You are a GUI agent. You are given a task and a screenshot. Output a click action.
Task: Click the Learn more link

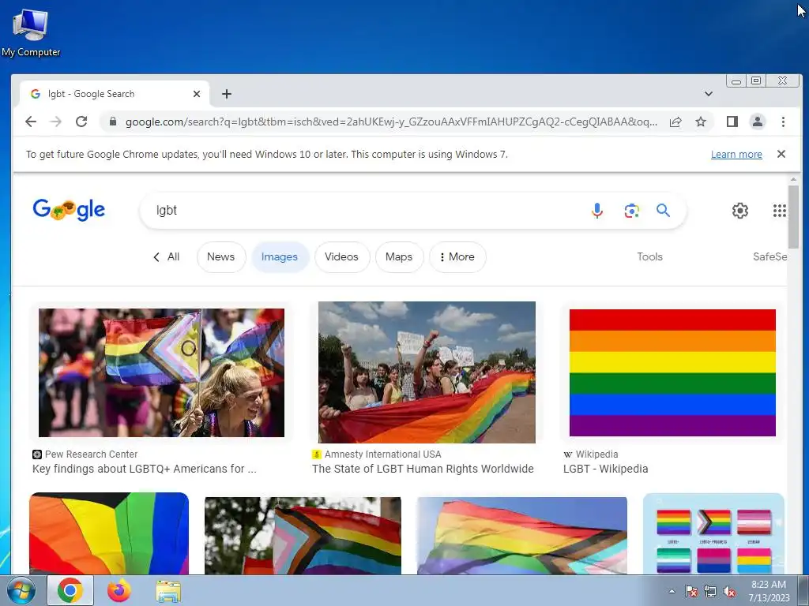coord(736,154)
